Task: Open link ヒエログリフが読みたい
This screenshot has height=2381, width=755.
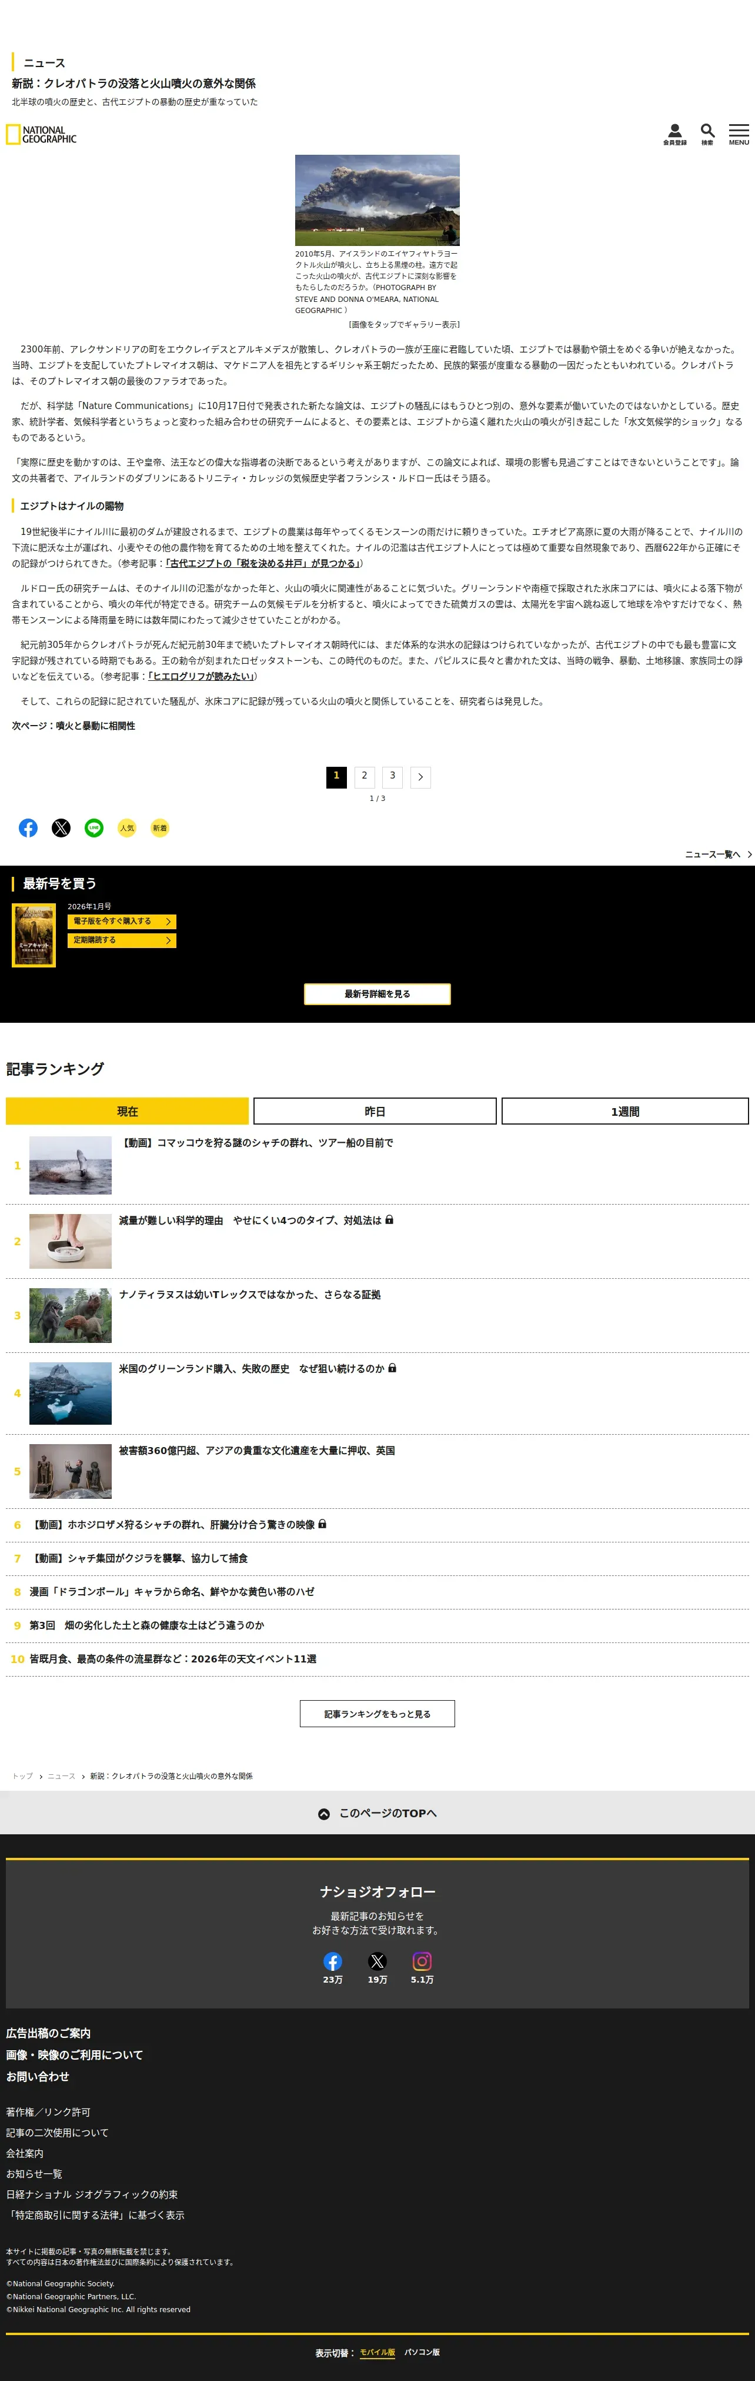Action: 202,677
